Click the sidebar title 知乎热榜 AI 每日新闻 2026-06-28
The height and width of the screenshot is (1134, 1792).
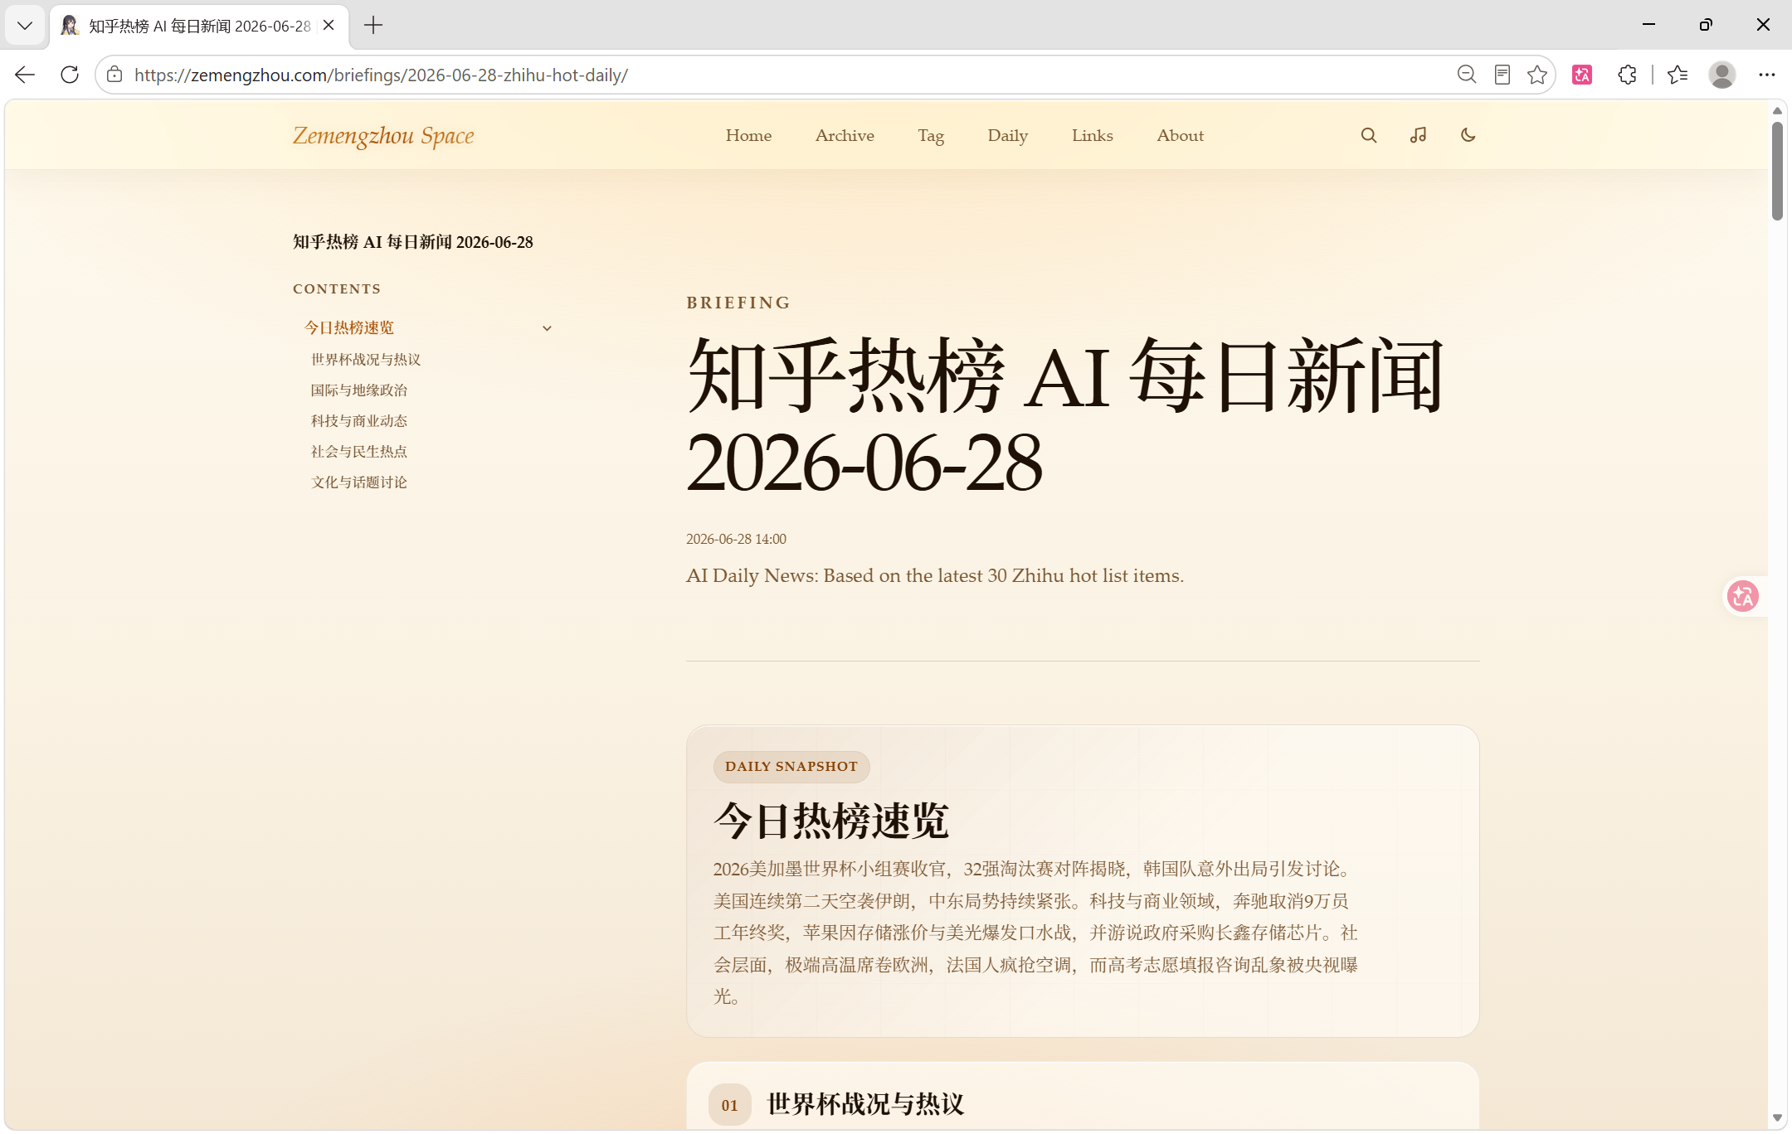tap(413, 242)
